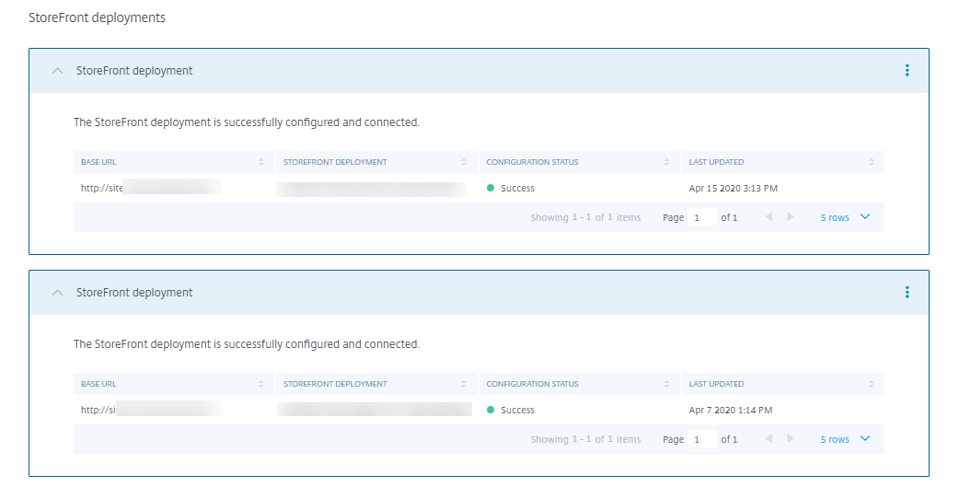Sort first table by Last Updated
959x487 pixels.
click(871, 162)
